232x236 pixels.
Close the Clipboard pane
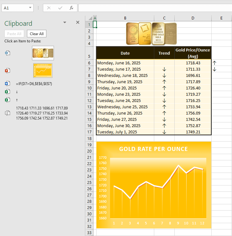tap(78, 23)
